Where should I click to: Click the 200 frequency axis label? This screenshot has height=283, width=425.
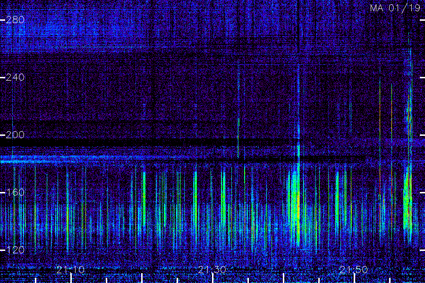[x=15, y=135]
